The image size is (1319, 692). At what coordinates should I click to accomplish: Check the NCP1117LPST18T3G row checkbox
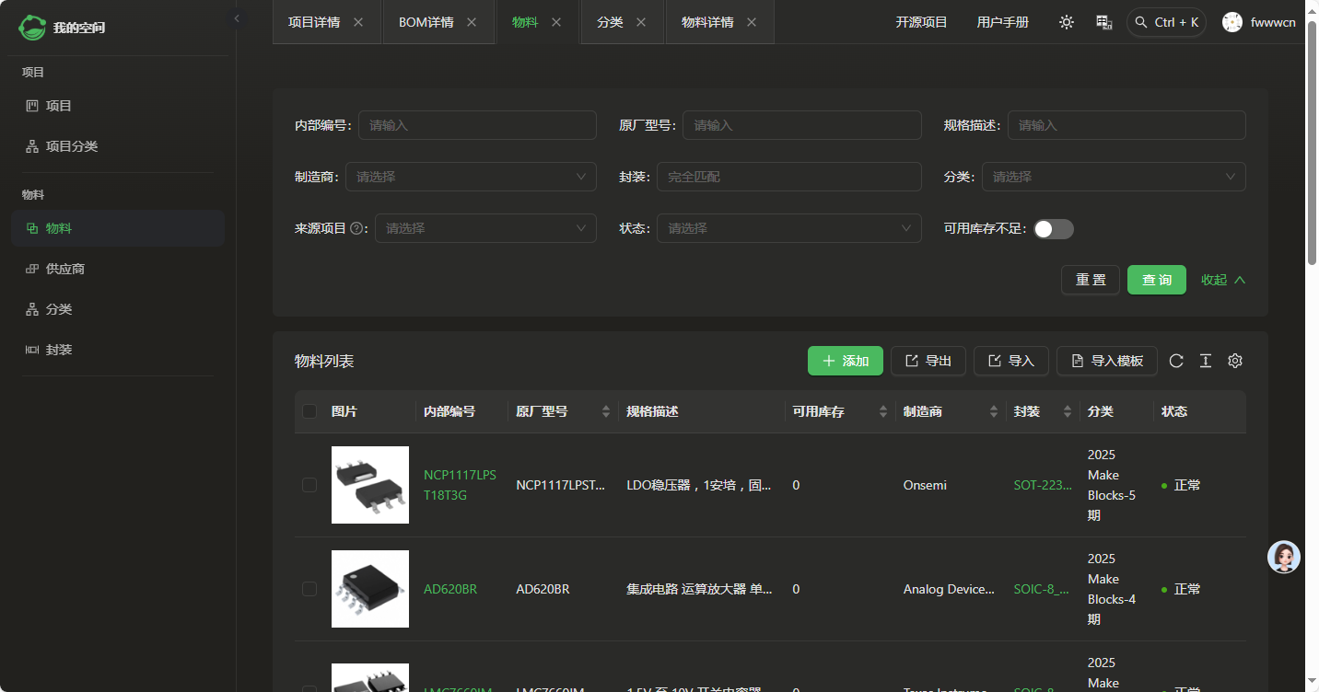(309, 485)
